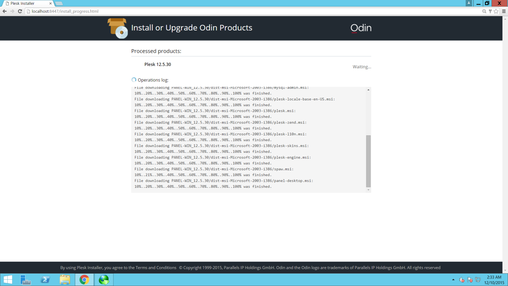Click the Waiting... status text
The height and width of the screenshot is (286, 508).
coord(362,67)
